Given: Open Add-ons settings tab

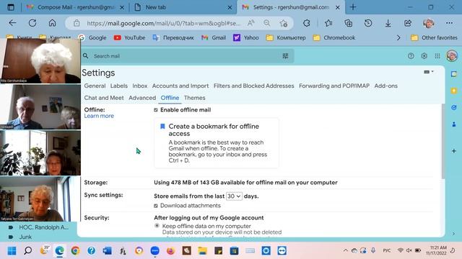Looking at the screenshot, I should pyautogui.click(x=386, y=86).
